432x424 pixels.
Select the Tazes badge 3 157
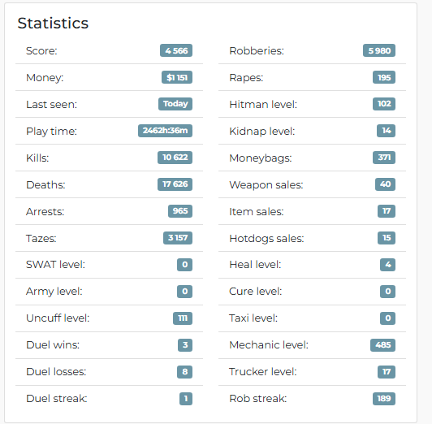178,238
